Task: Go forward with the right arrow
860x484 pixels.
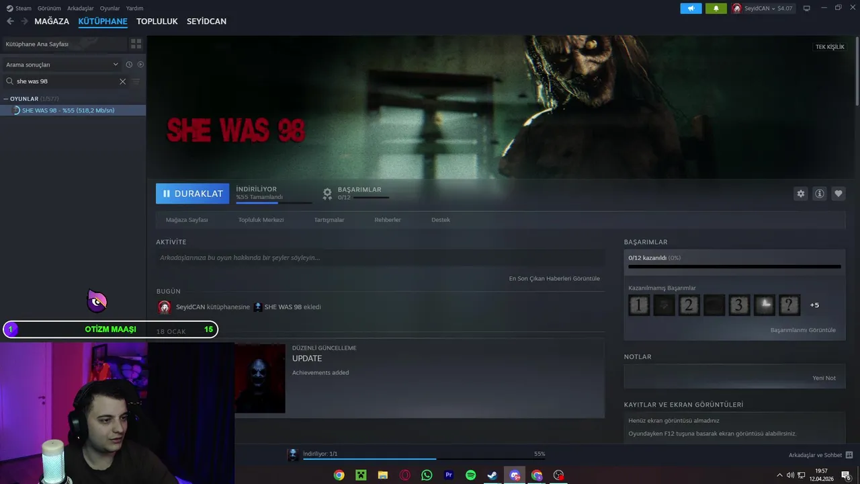Action: [24, 22]
